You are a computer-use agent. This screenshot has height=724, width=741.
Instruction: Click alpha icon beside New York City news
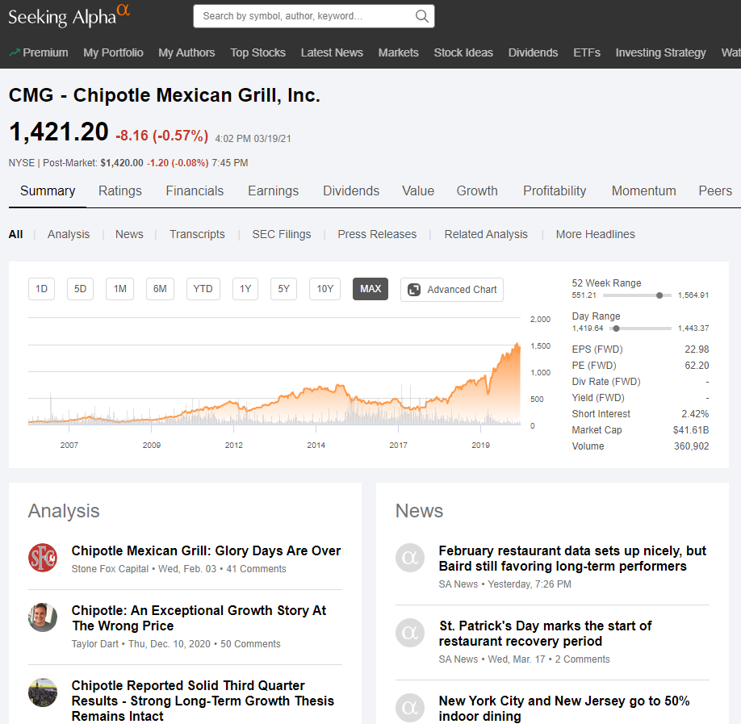point(410,708)
